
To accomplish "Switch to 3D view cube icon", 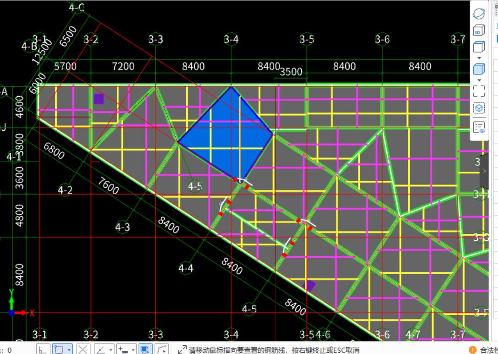I will click(x=479, y=31).
